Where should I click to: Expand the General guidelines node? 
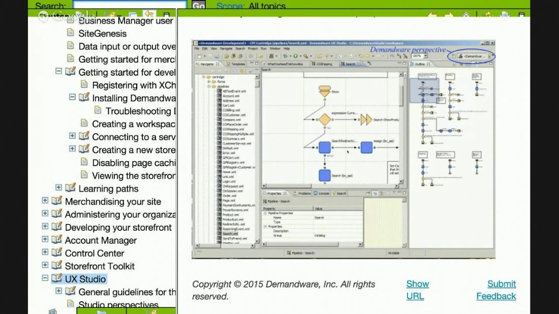coord(58,291)
